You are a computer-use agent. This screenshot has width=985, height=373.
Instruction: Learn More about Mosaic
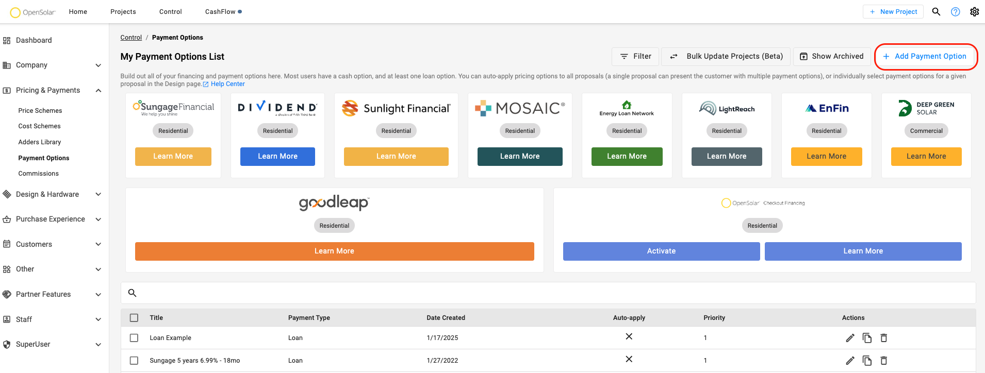pos(520,157)
